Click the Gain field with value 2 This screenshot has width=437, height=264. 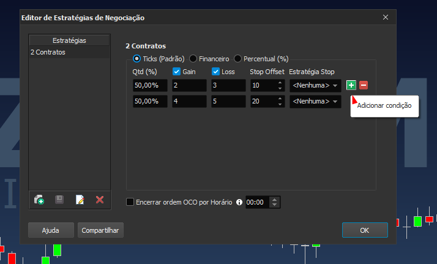coord(189,85)
